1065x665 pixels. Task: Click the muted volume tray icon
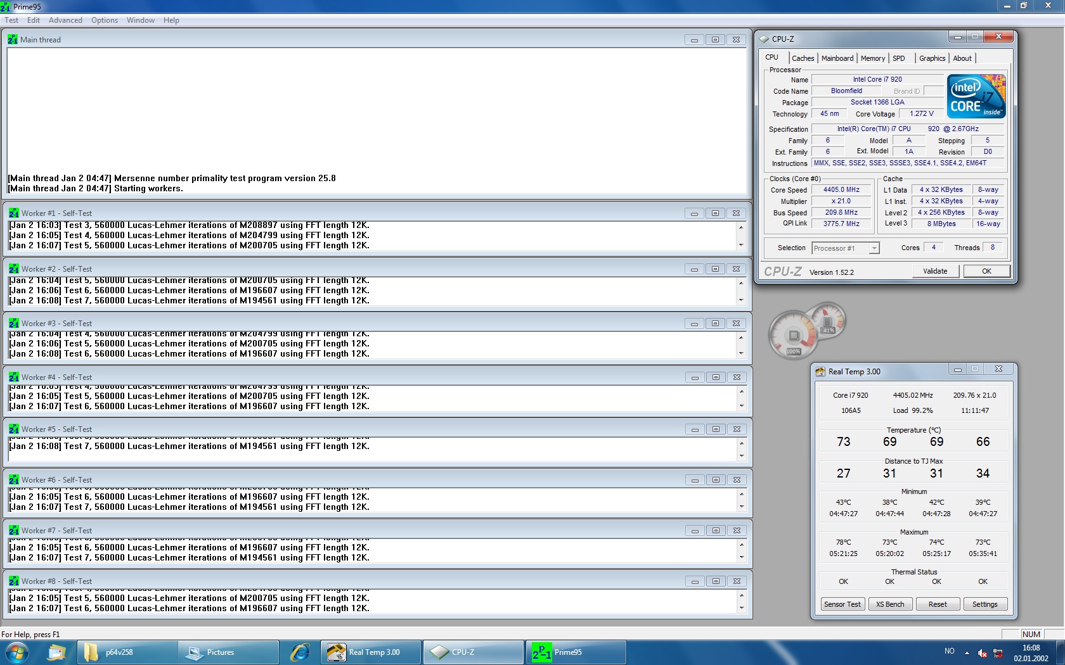coord(983,653)
